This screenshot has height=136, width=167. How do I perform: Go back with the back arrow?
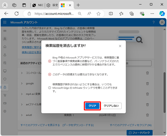6,14
